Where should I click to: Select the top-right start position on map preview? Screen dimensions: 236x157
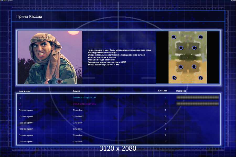(200, 37)
